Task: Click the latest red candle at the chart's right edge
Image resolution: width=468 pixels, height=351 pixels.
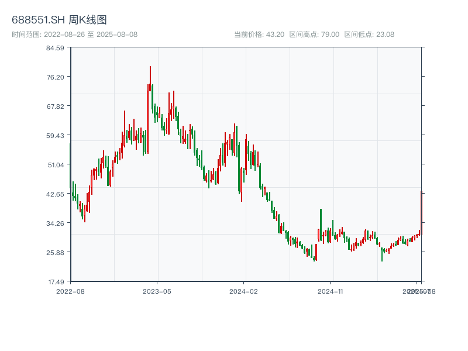Action: coord(421,213)
